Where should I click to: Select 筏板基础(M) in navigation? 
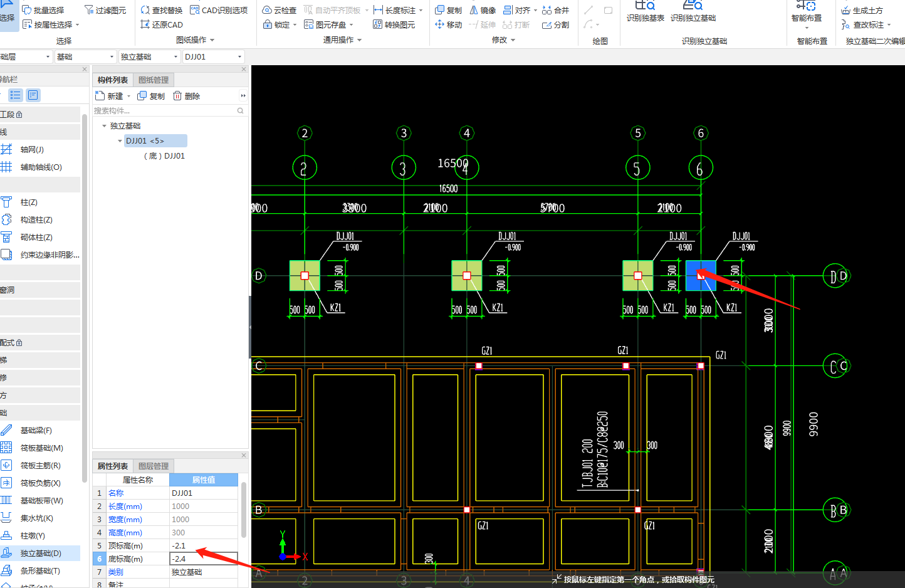coord(40,448)
